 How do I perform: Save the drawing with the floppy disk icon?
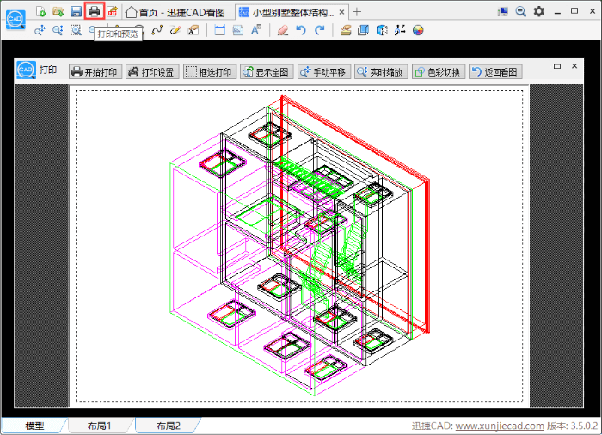(76, 11)
